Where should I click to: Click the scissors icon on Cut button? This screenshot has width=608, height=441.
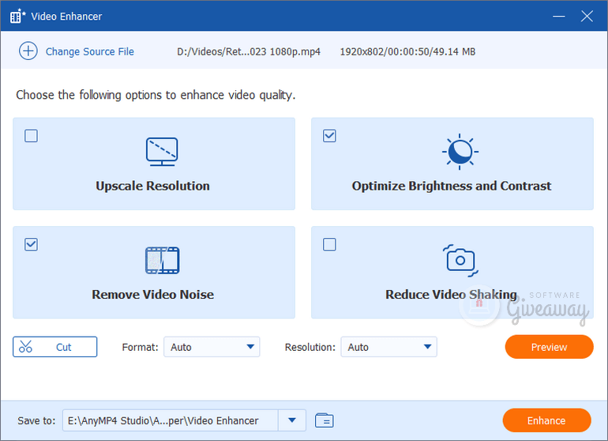[25, 347]
